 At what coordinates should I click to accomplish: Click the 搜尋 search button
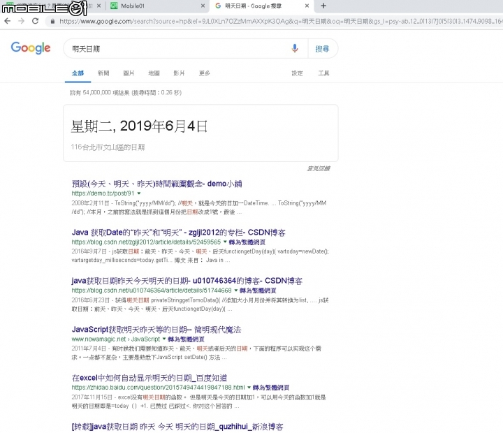coord(322,49)
